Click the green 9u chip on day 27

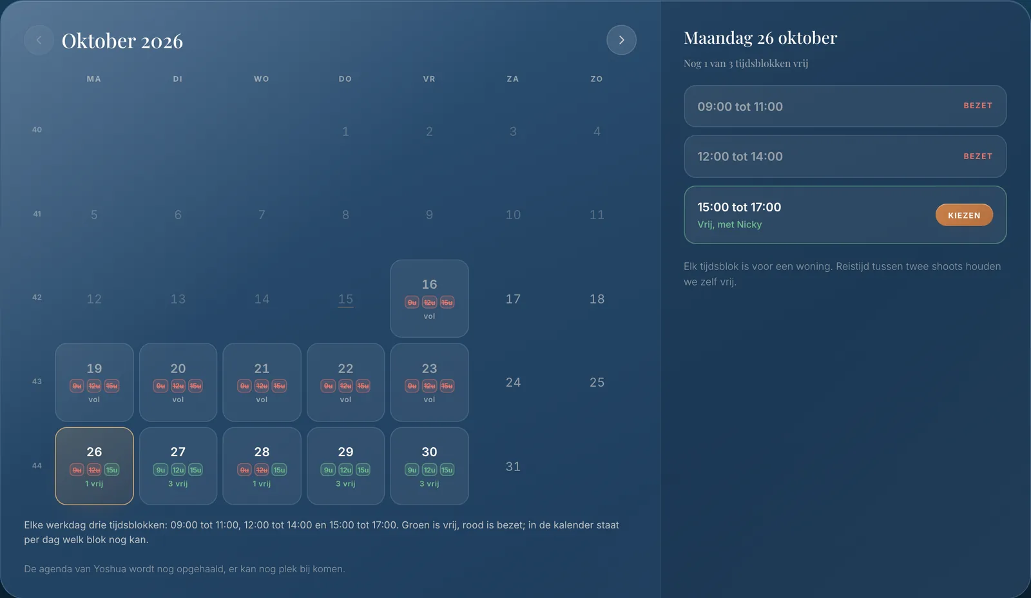(x=160, y=470)
